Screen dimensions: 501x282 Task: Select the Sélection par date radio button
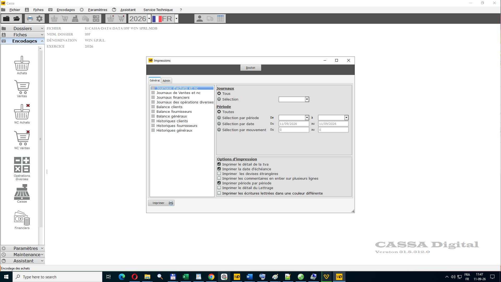(219, 124)
